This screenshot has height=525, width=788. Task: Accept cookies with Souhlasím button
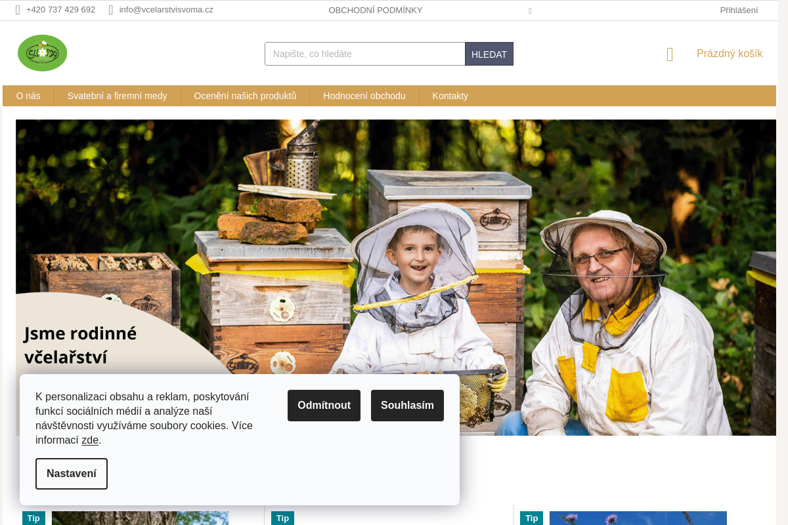click(407, 406)
